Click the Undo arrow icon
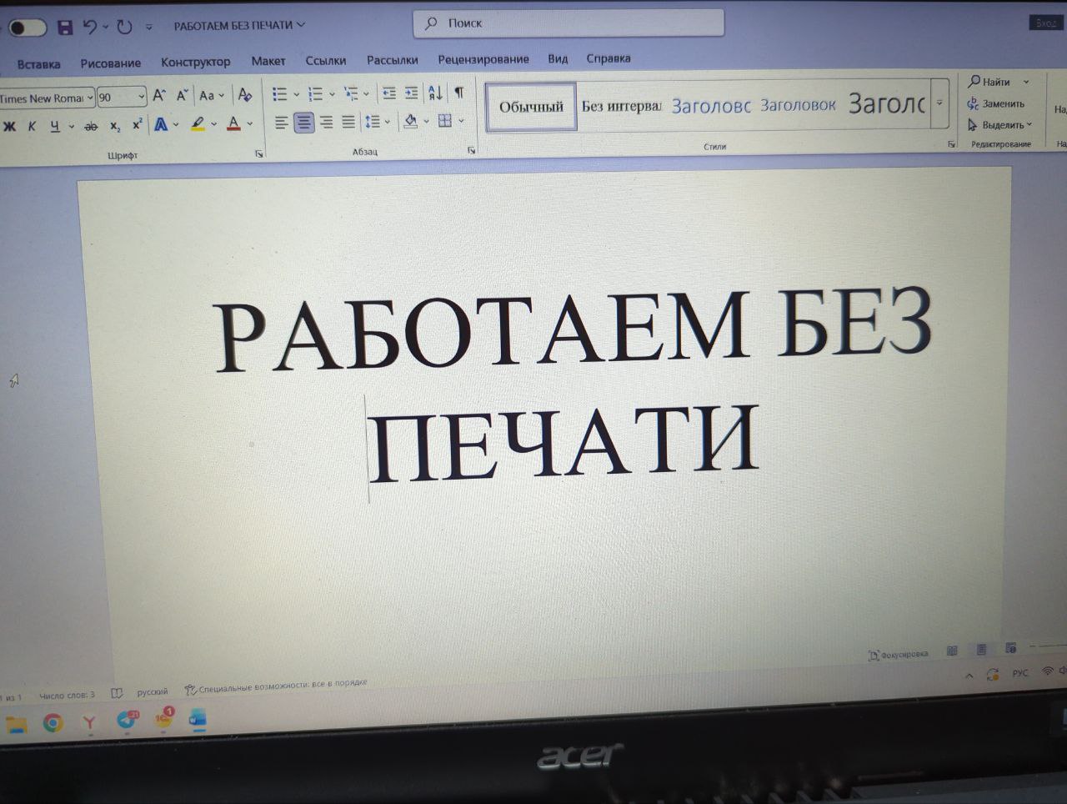 (x=90, y=27)
